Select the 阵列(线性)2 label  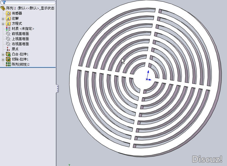click(x=20, y=64)
